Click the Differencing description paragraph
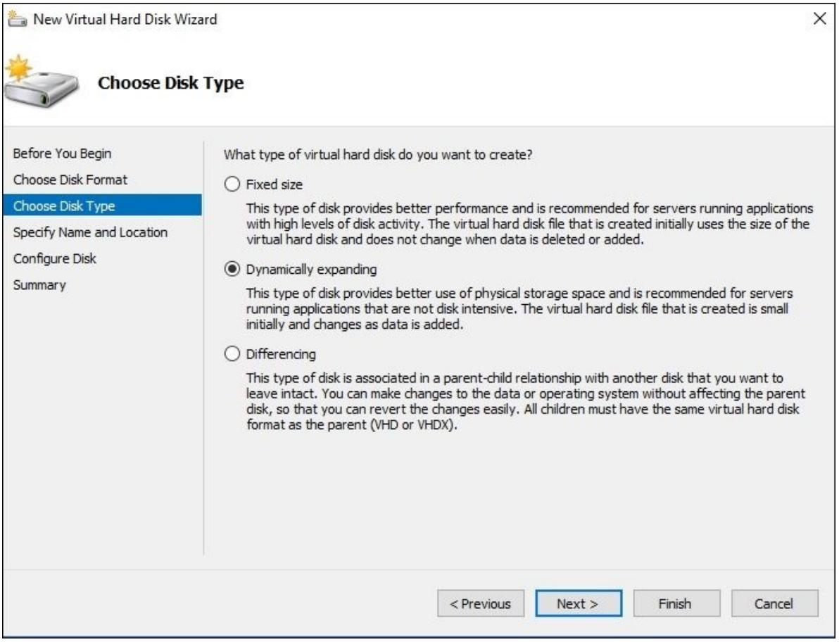 coord(526,401)
